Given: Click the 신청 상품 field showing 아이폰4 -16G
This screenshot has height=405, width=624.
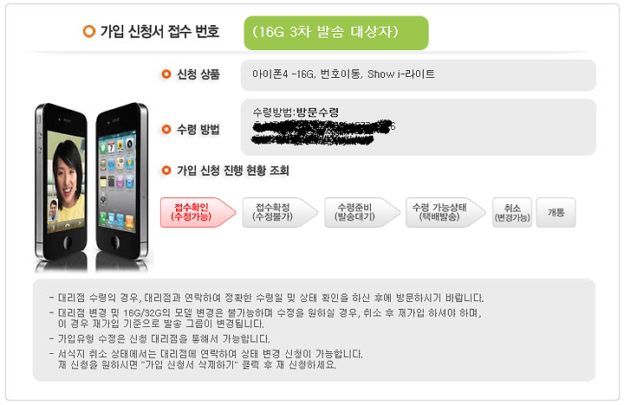Looking at the screenshot, I should click(x=419, y=75).
